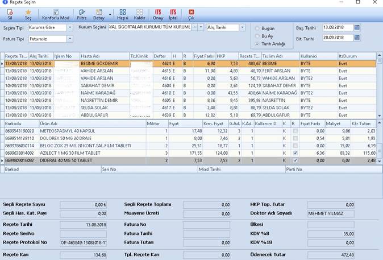The width and height of the screenshot is (383, 260).
Task: Select FERİT ARSLAN delivery name cell
Action: point(280,71)
